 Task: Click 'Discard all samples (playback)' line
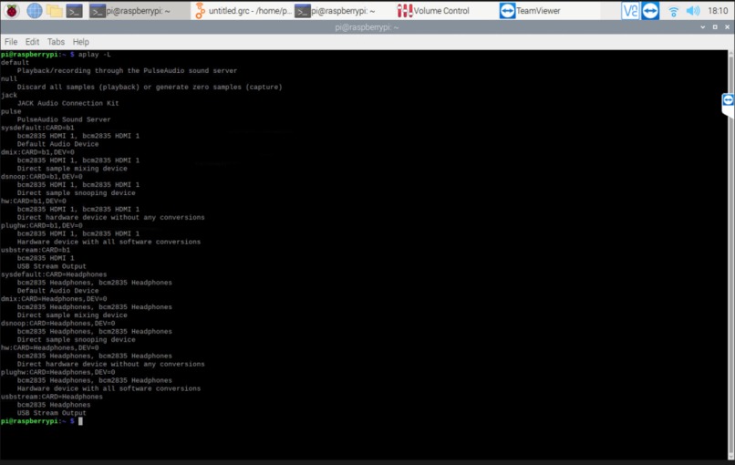click(x=150, y=87)
